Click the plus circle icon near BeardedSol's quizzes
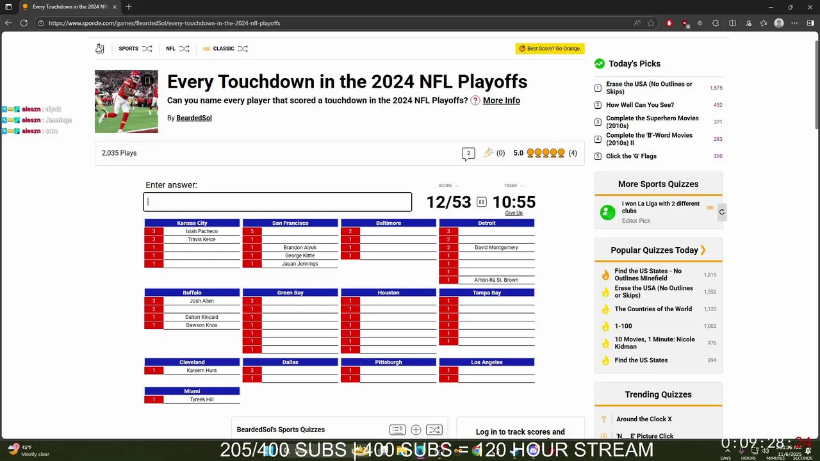 (x=416, y=430)
